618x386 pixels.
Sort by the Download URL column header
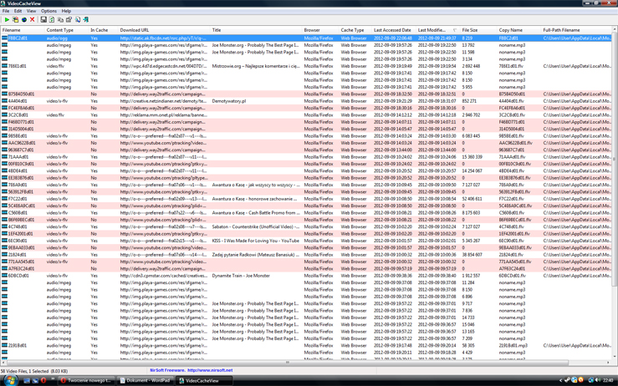tap(165, 30)
